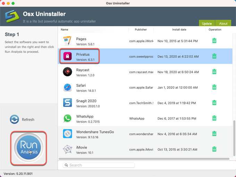Select the Privatus lock icon
The image size is (236, 177).
point(67,56)
